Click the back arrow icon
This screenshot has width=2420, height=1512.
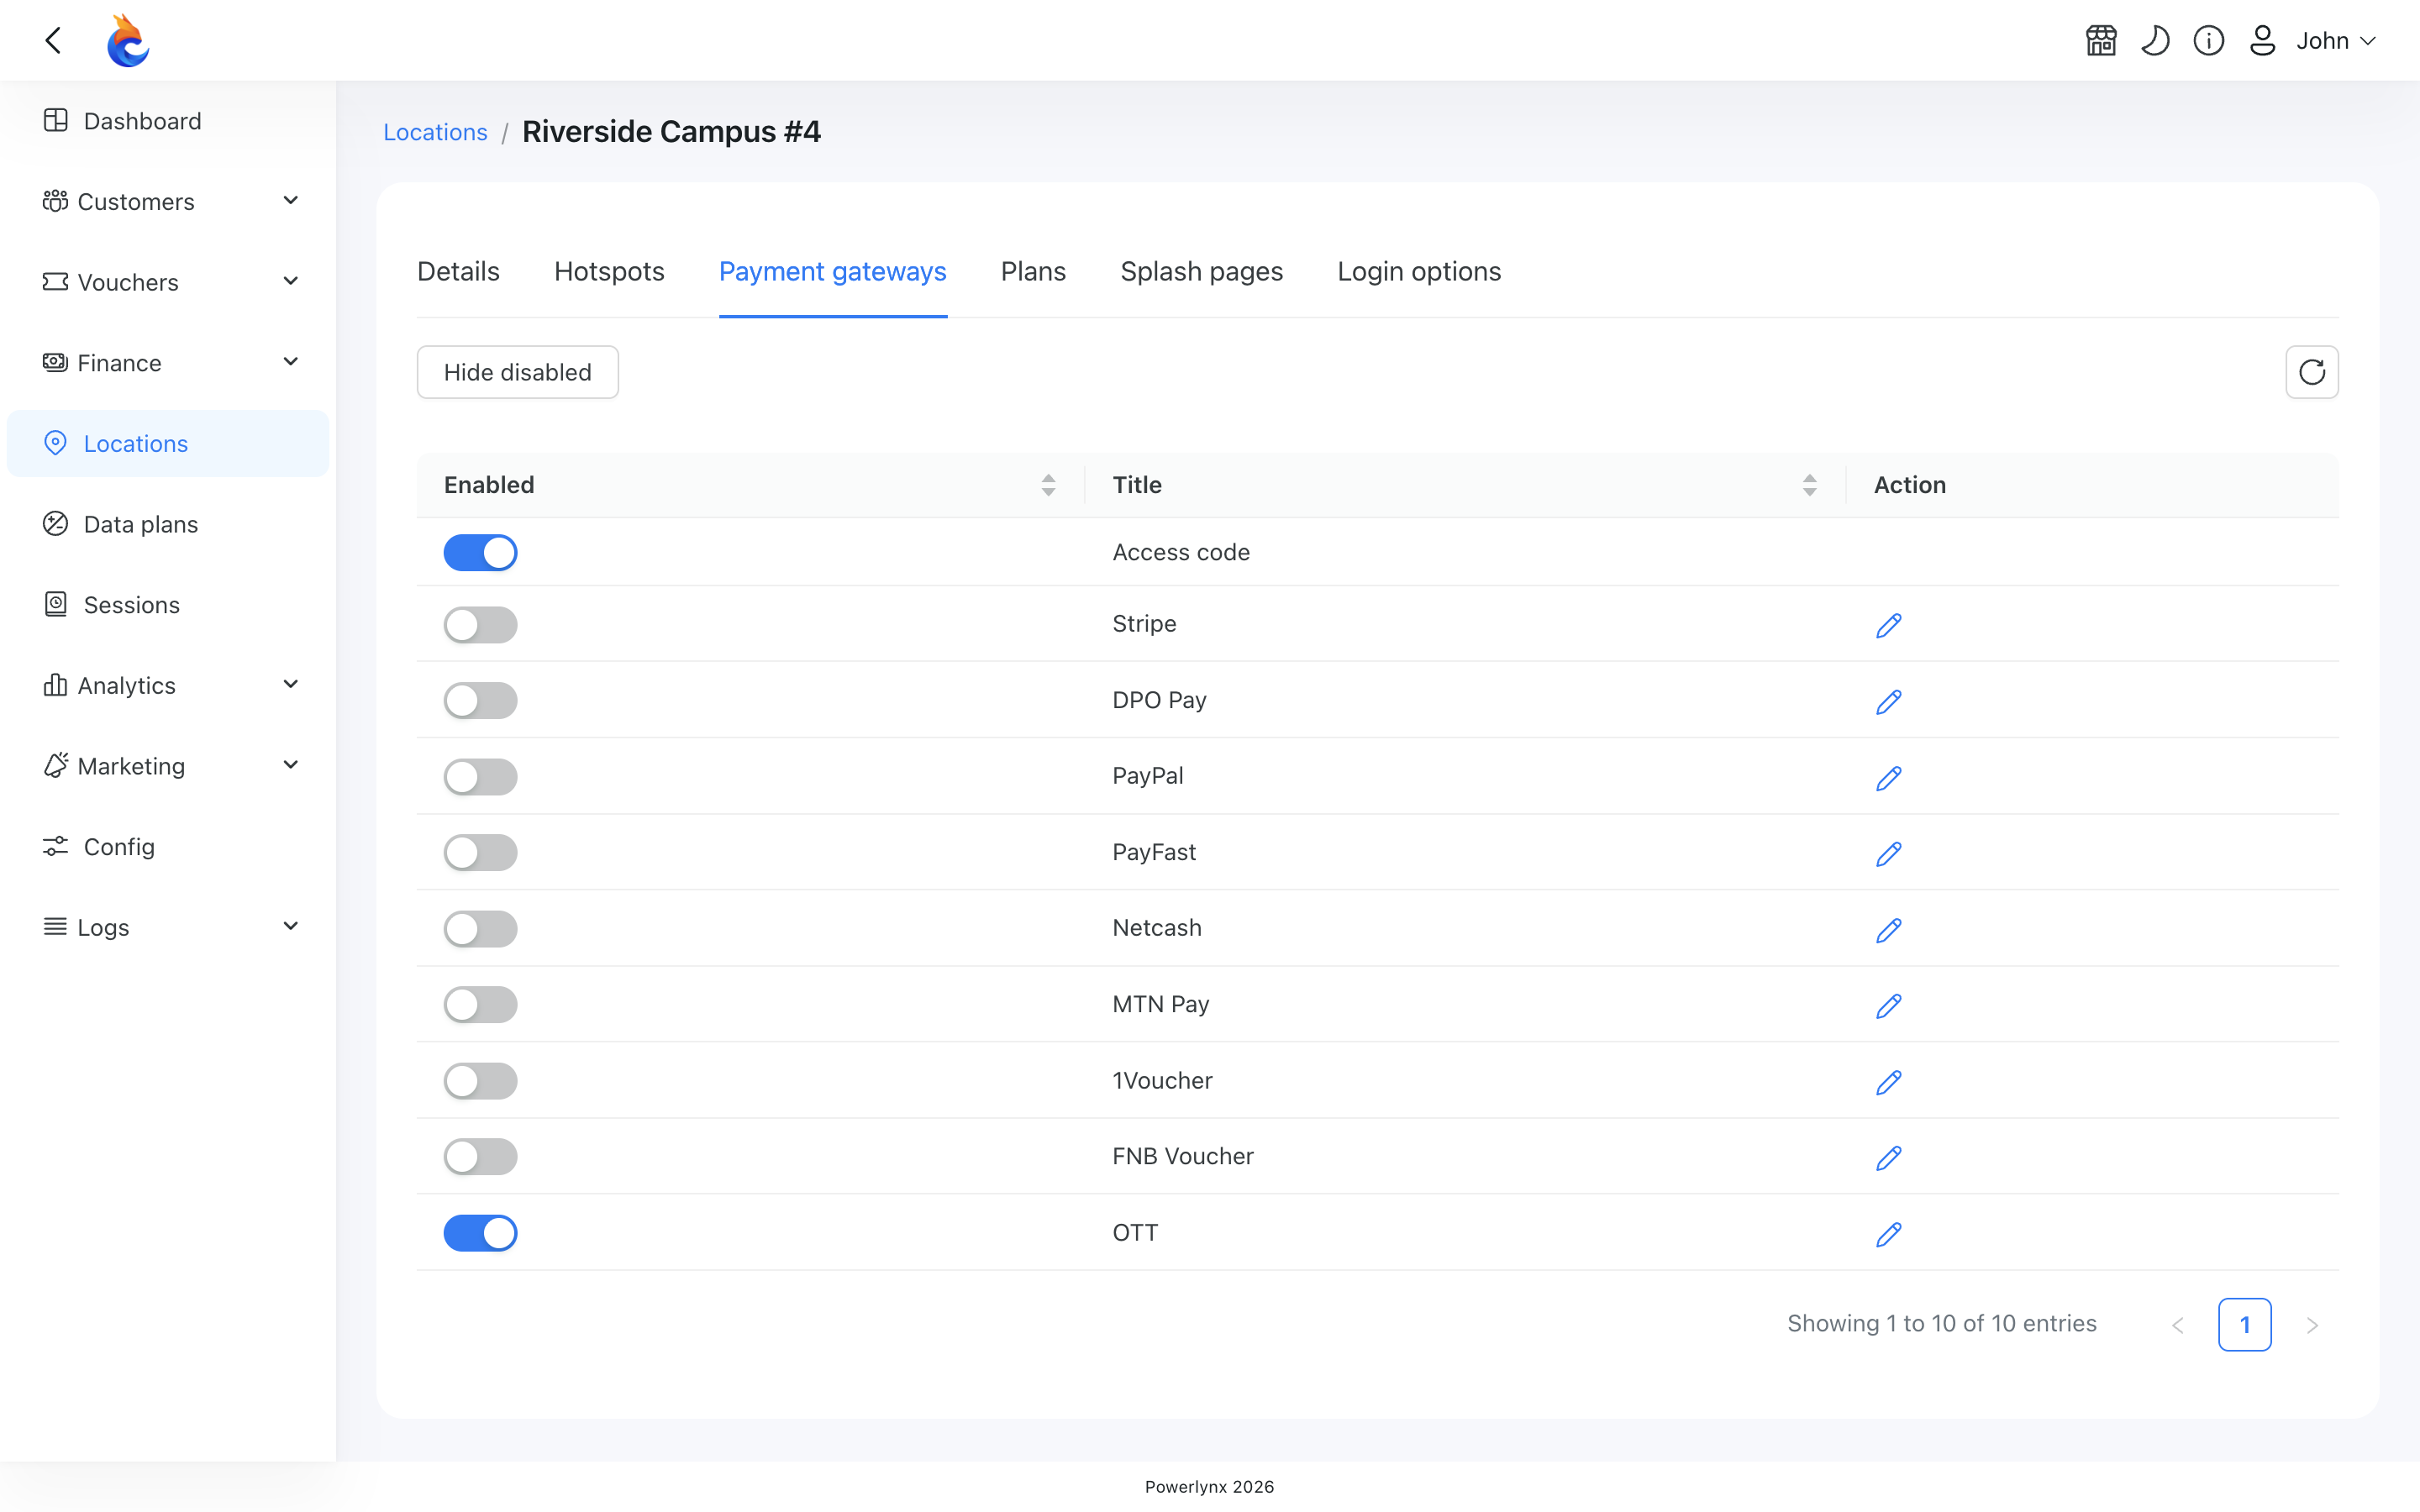pos(53,41)
